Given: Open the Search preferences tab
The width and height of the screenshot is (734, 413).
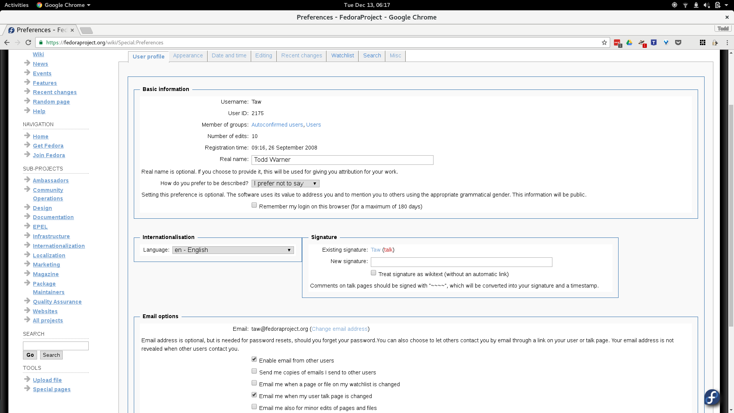Looking at the screenshot, I should [372, 56].
